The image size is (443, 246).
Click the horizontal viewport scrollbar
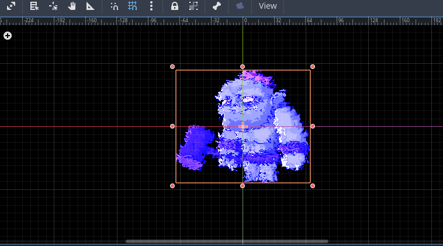227,241
